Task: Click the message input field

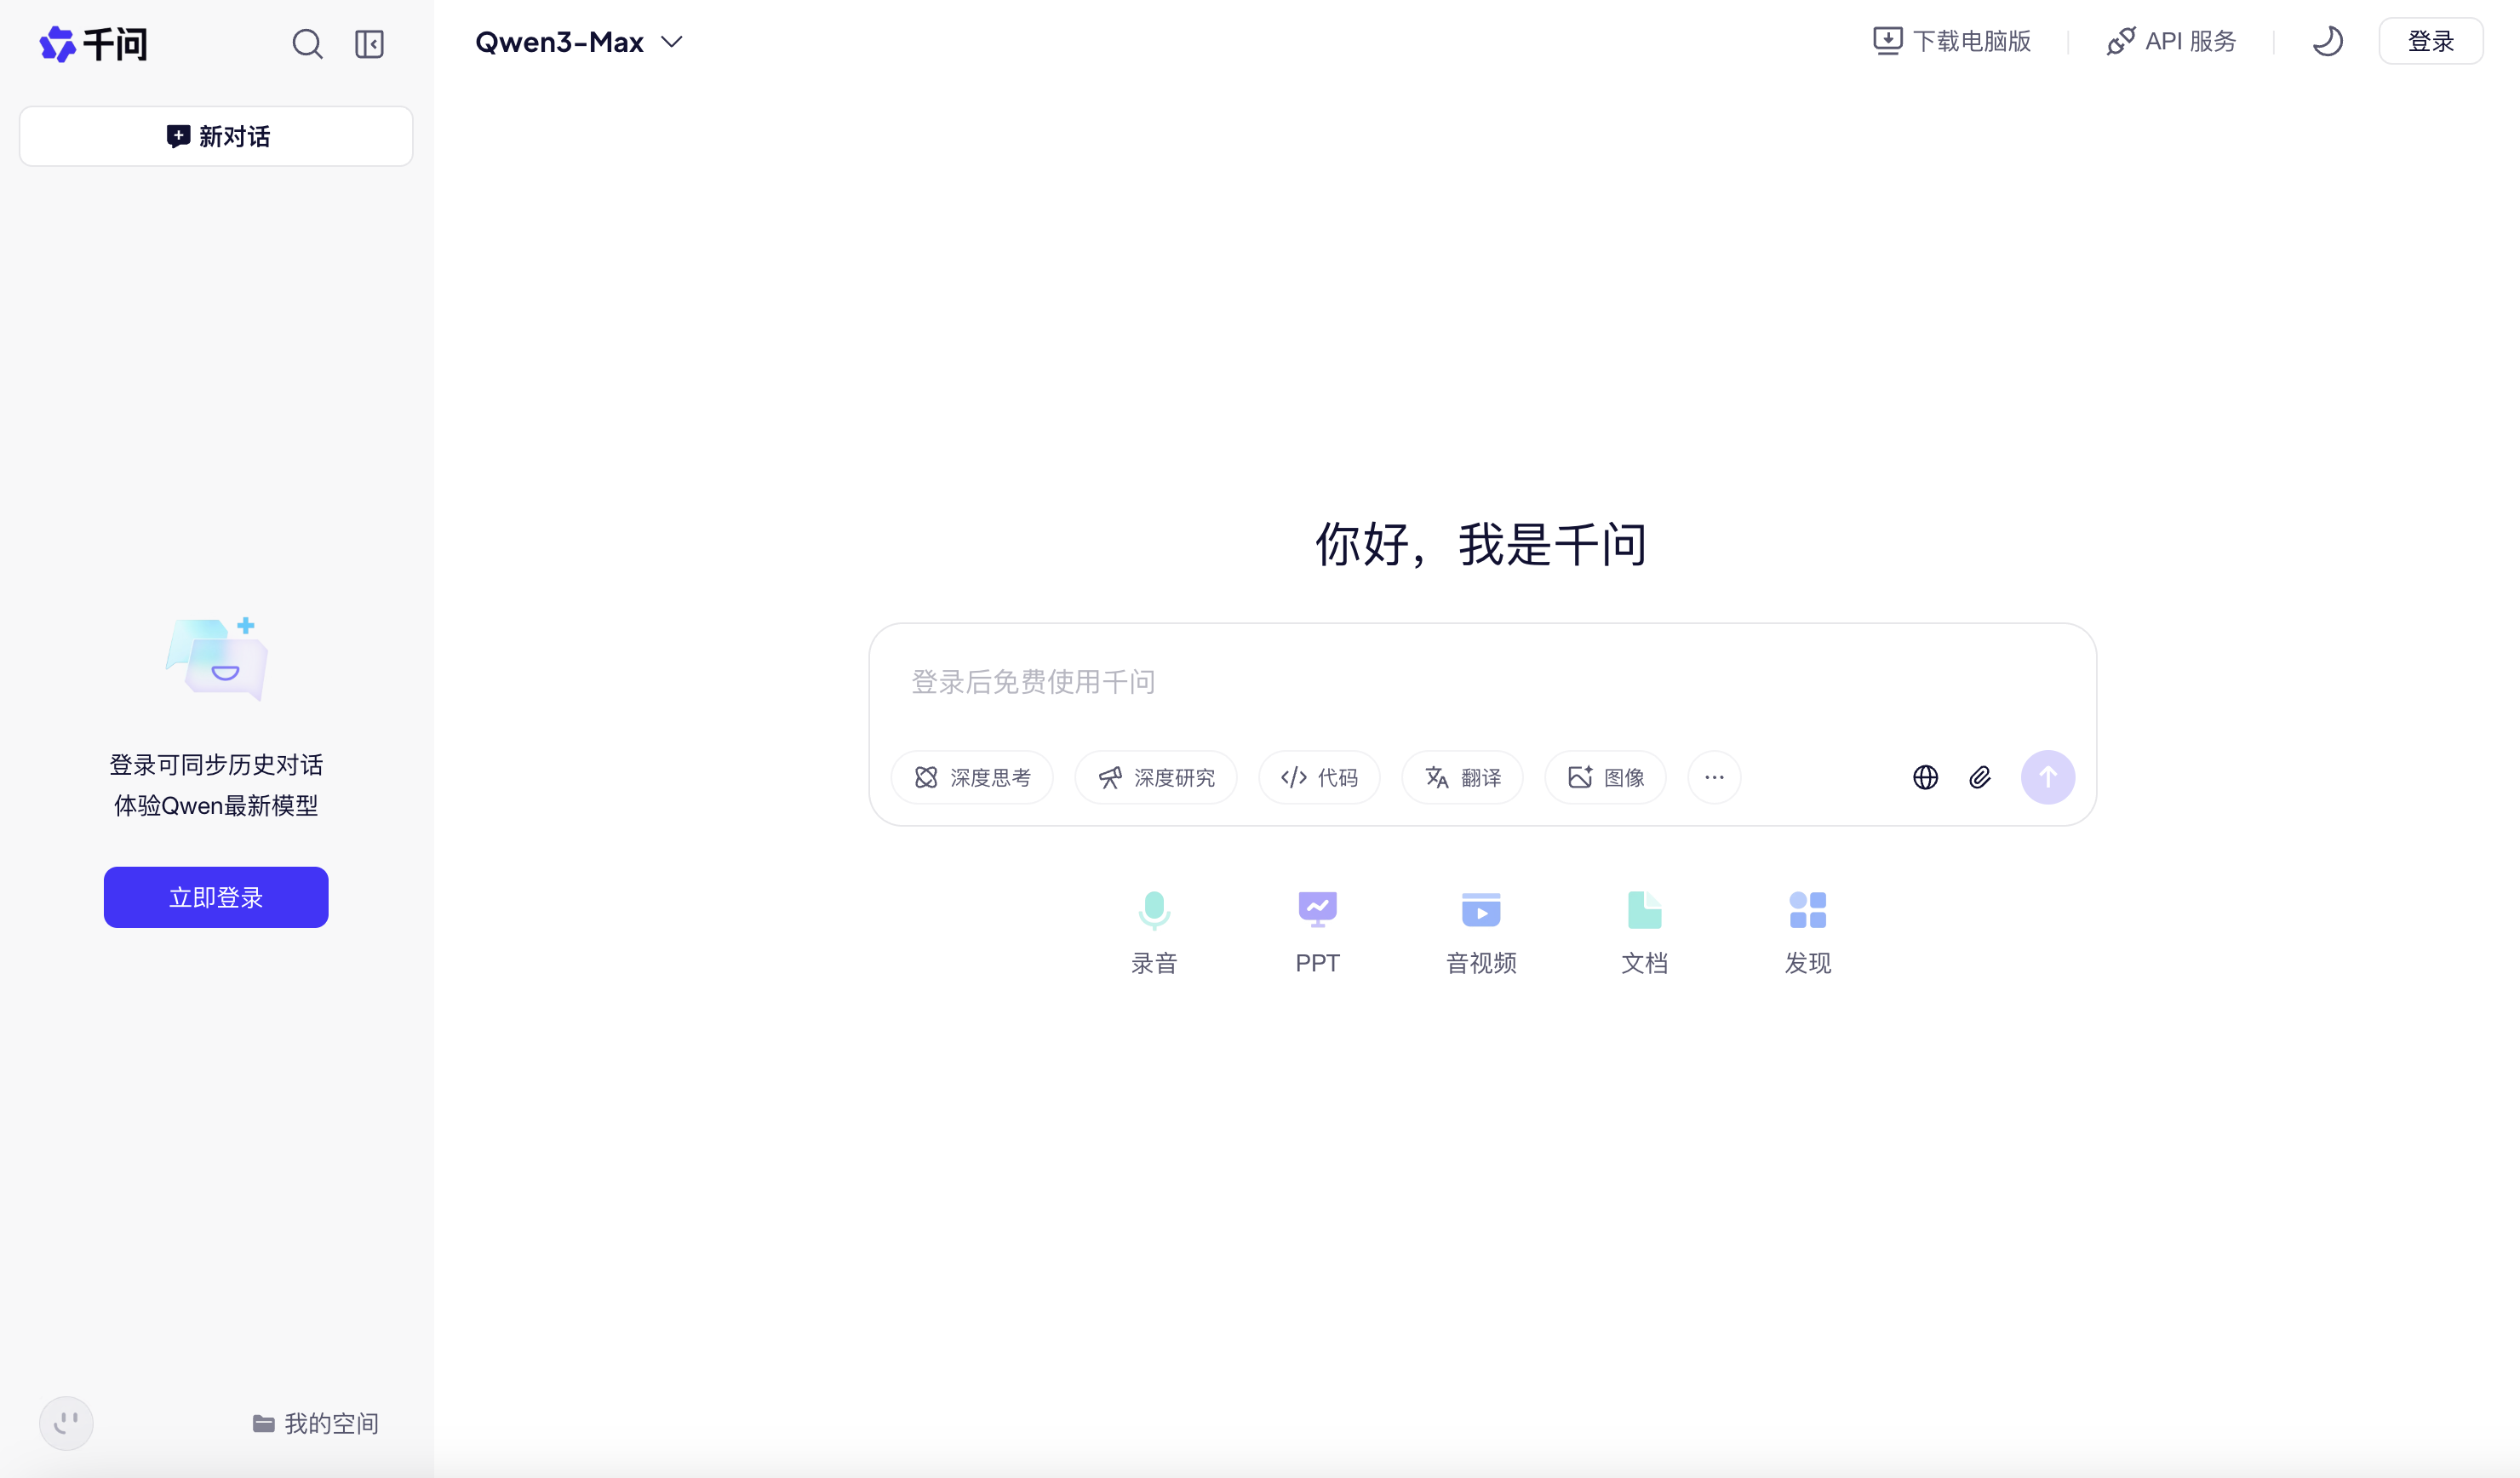Action: pos(1480,683)
